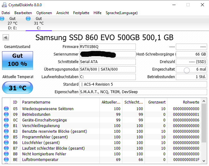Click the CrystalDiskInfo app icon in title bar
The width and height of the screenshot is (209, 166).
(x=4, y=5)
